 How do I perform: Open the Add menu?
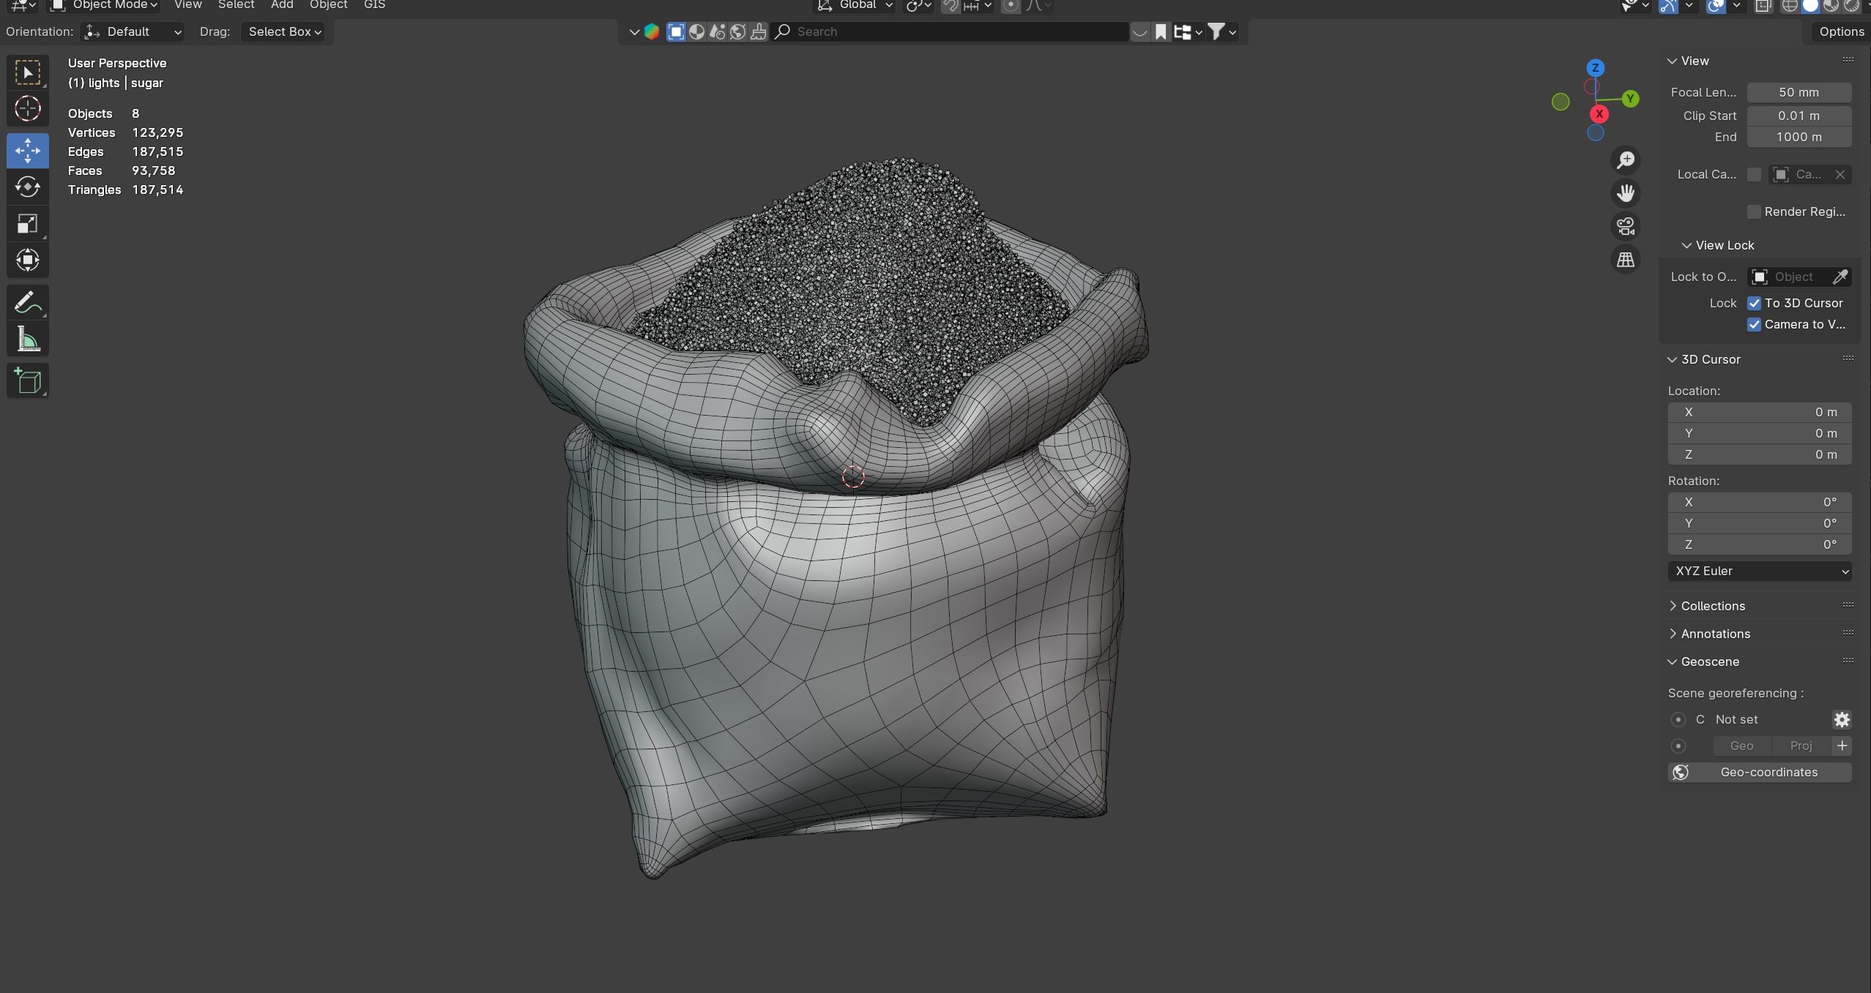click(282, 5)
